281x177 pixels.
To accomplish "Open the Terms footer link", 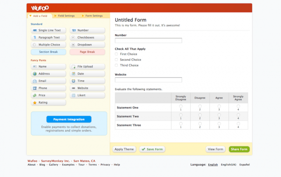I will 93,165.
